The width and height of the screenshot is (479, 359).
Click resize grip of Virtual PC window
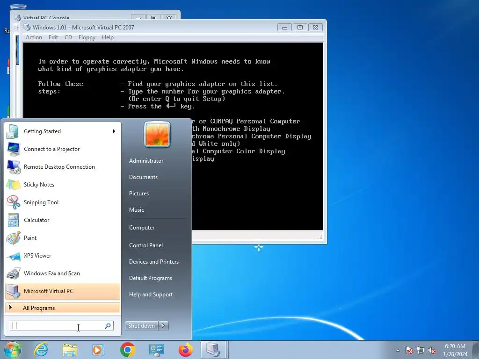pos(320,237)
